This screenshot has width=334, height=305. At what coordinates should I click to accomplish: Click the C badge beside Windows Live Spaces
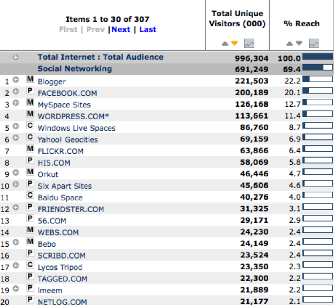click(31, 126)
